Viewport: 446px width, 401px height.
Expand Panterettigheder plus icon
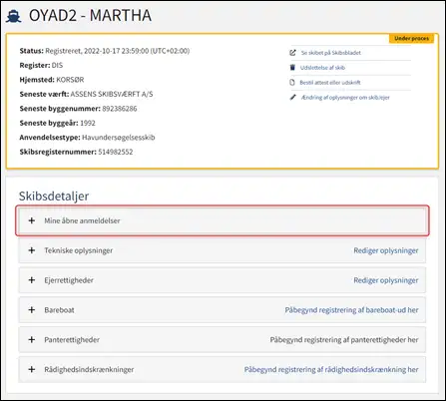[32, 339]
